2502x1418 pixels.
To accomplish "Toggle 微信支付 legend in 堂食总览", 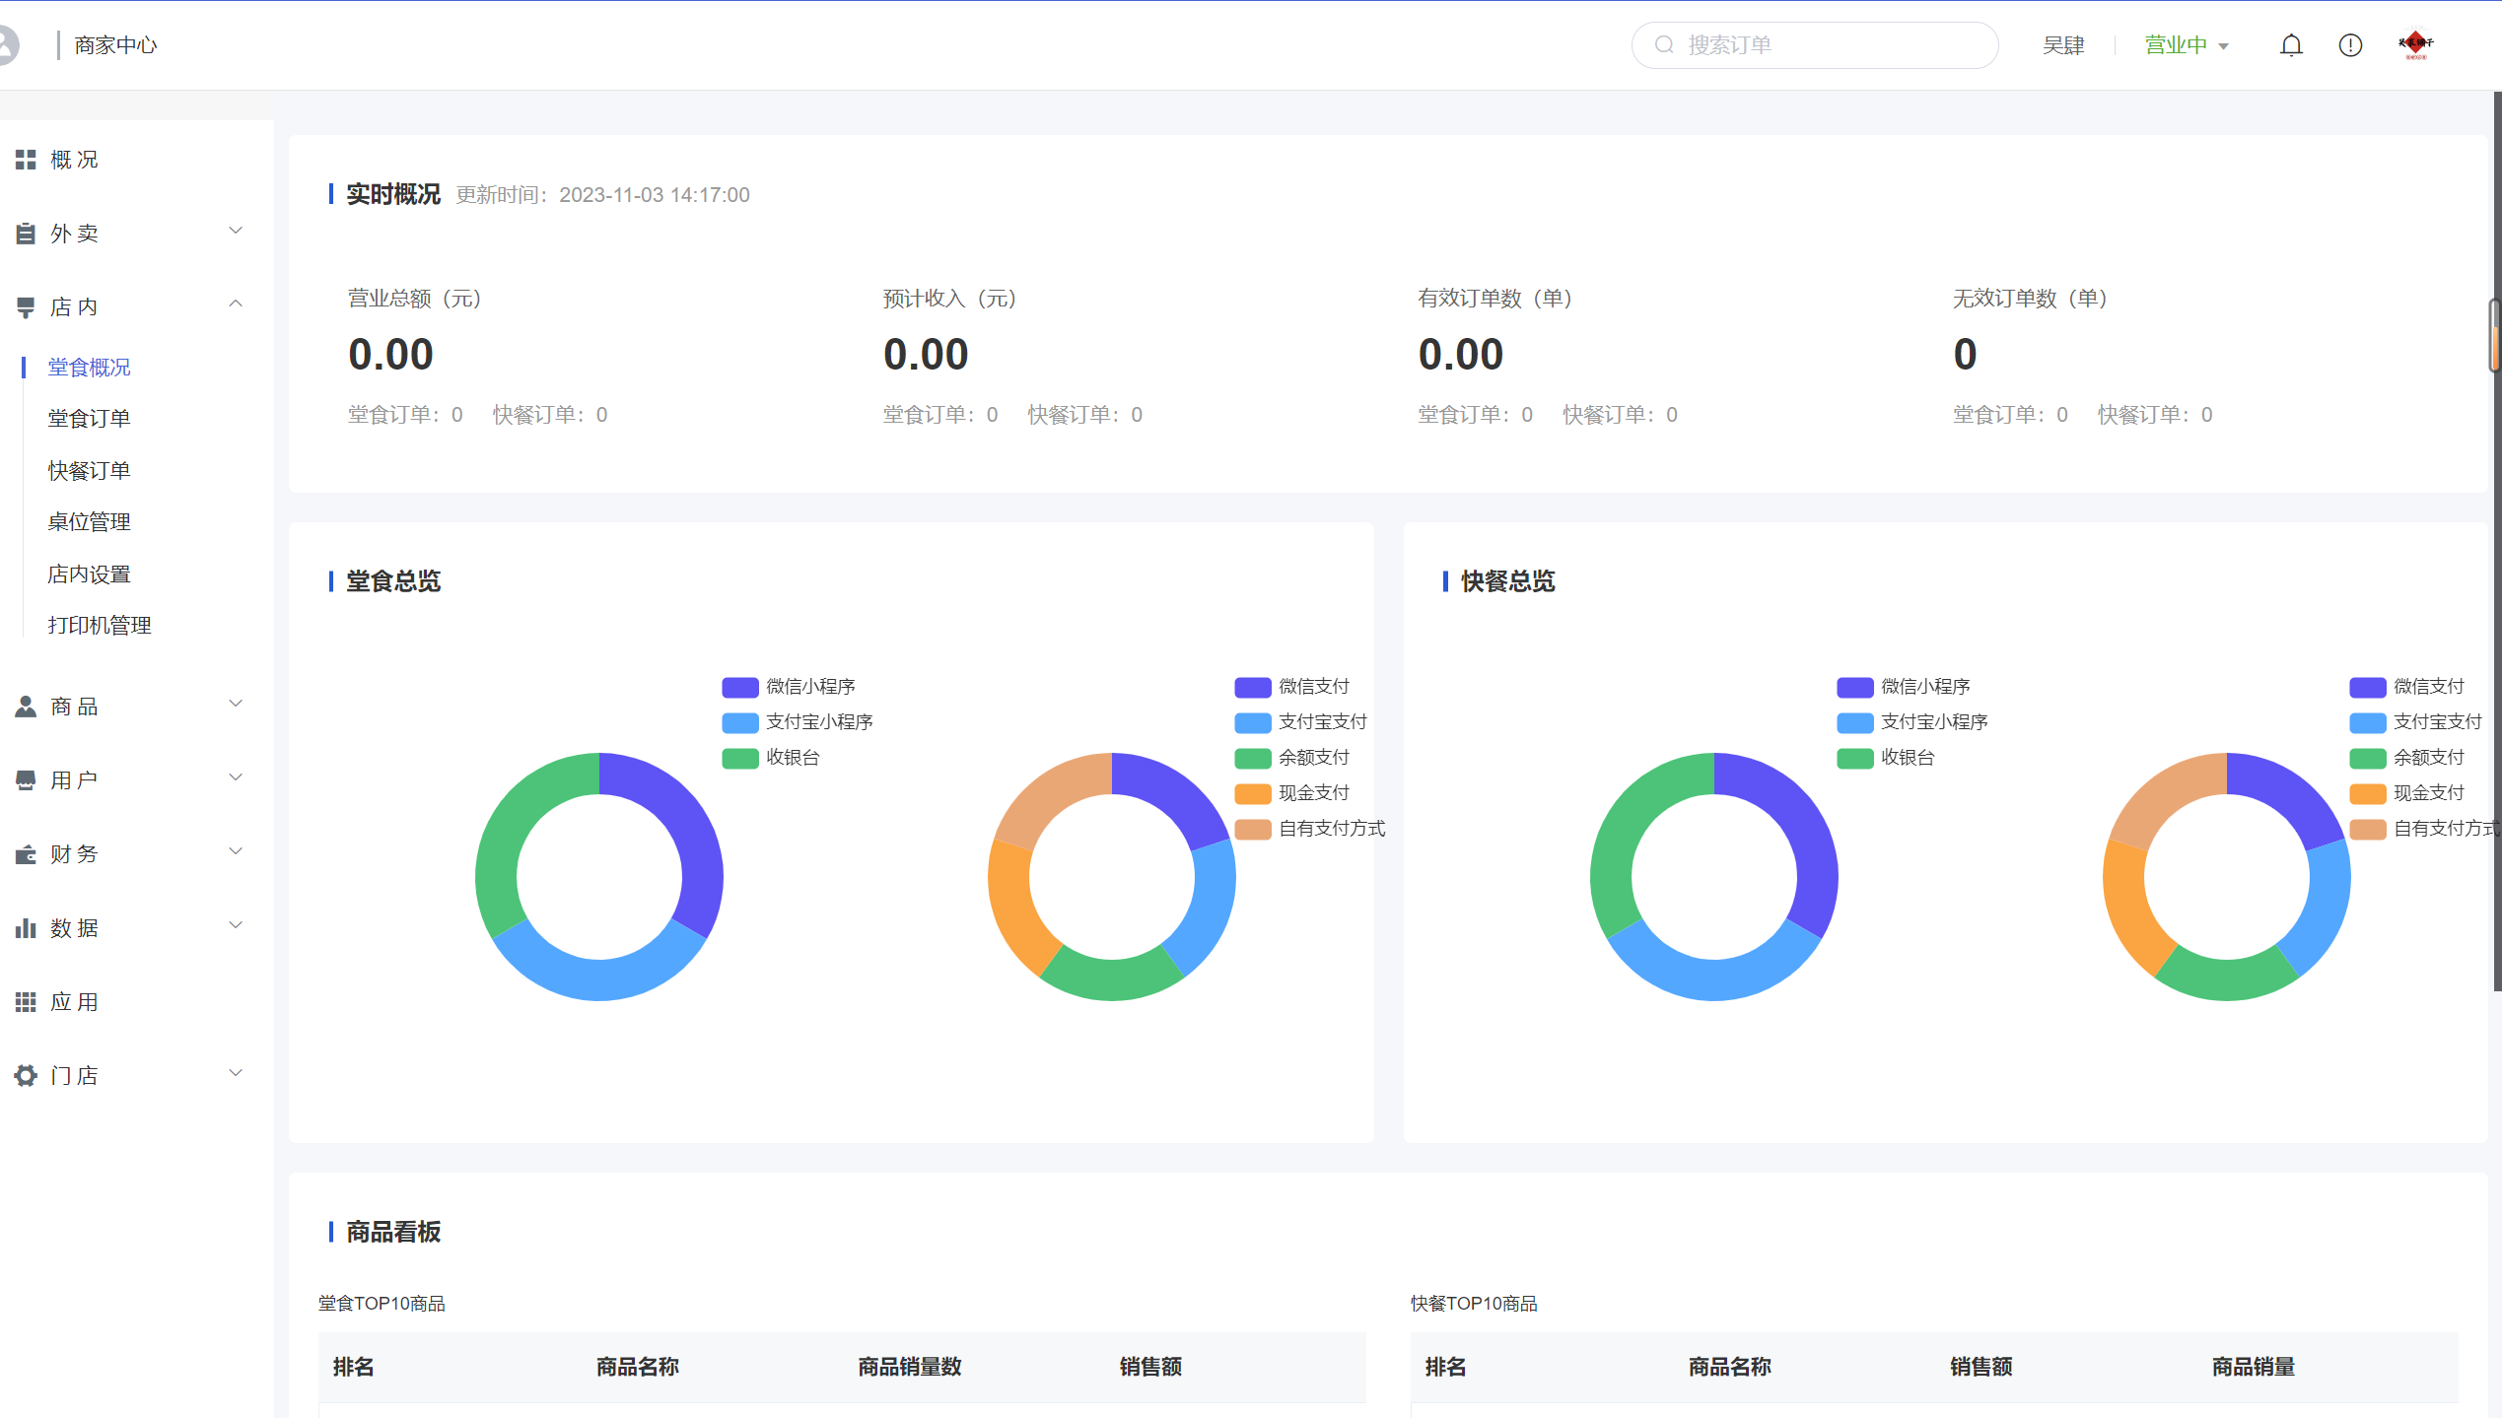I will tap(1292, 687).
